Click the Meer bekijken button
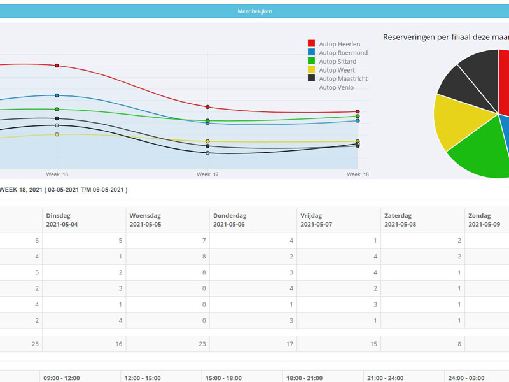The height and width of the screenshot is (382, 509). pos(254,11)
